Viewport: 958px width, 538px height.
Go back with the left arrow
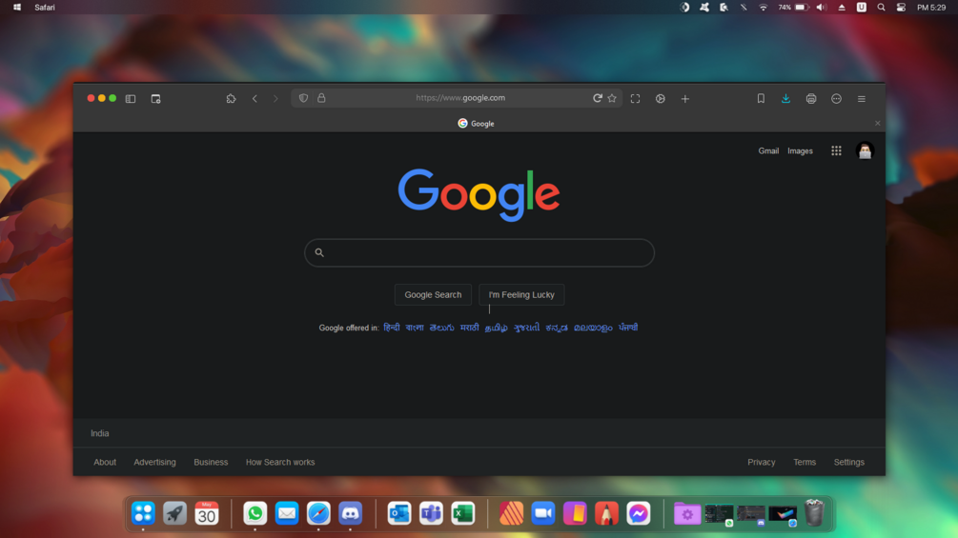[x=255, y=98]
